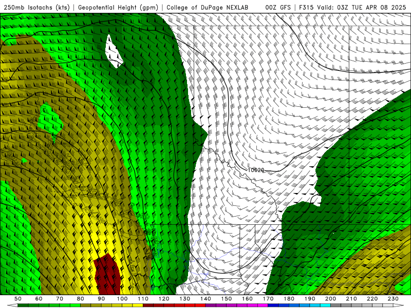
Task: Click the dark red jet streak maximum on the map
Action: [x=107, y=275]
